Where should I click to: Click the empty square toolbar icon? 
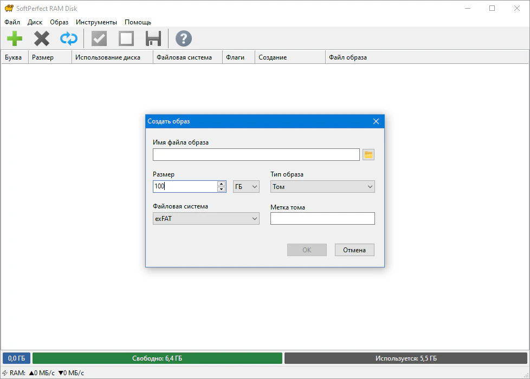126,38
